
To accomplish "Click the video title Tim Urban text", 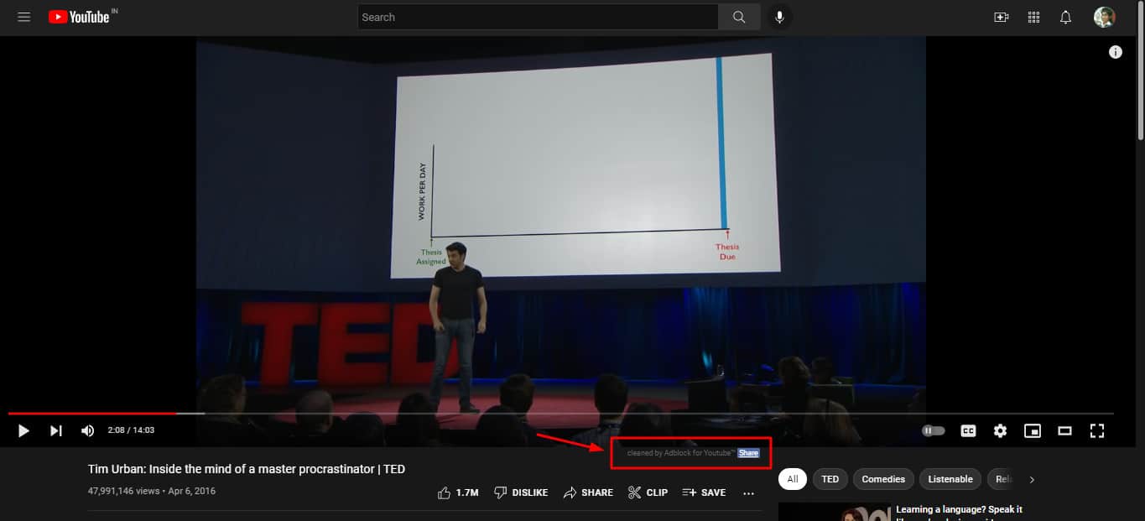I will (x=247, y=469).
